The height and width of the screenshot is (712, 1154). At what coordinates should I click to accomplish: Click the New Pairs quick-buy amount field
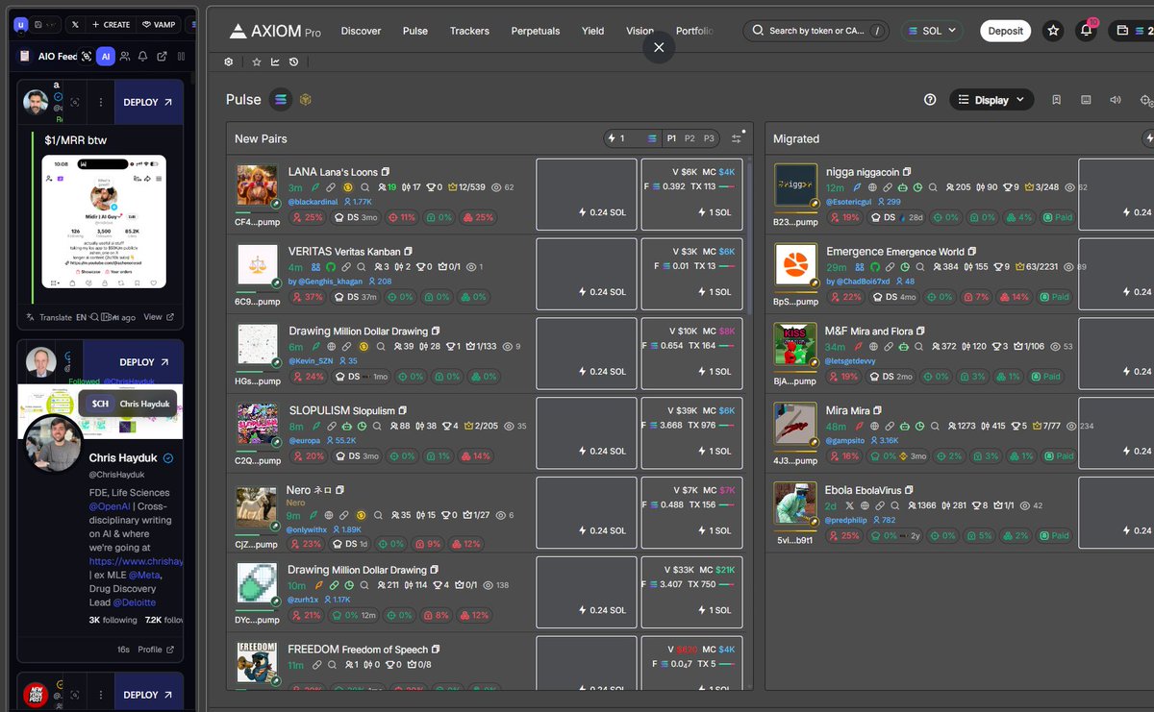633,138
